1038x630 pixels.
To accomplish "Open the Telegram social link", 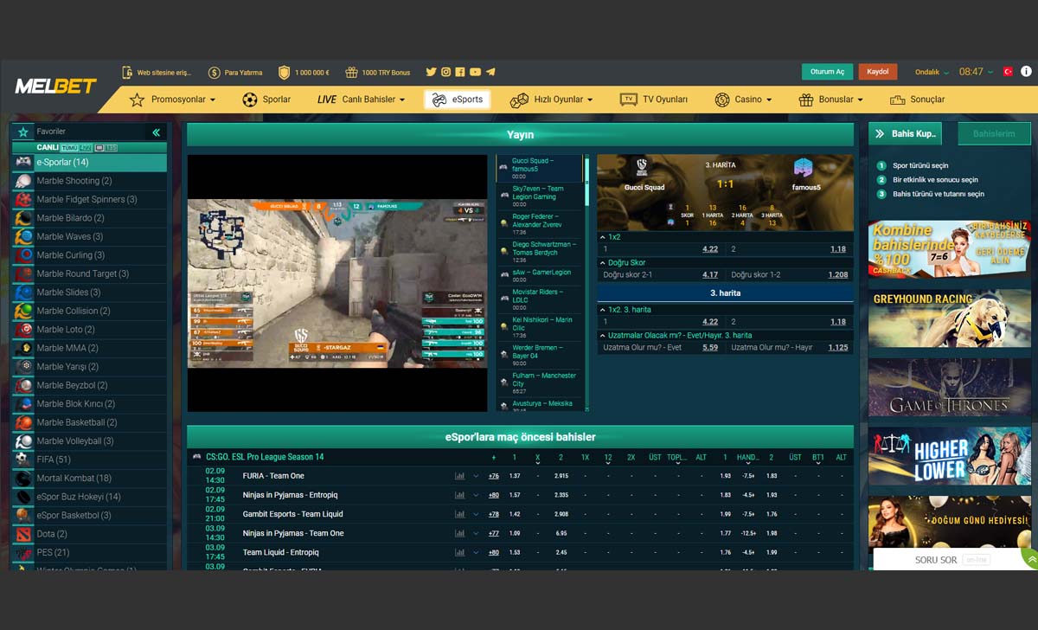I will tap(490, 73).
